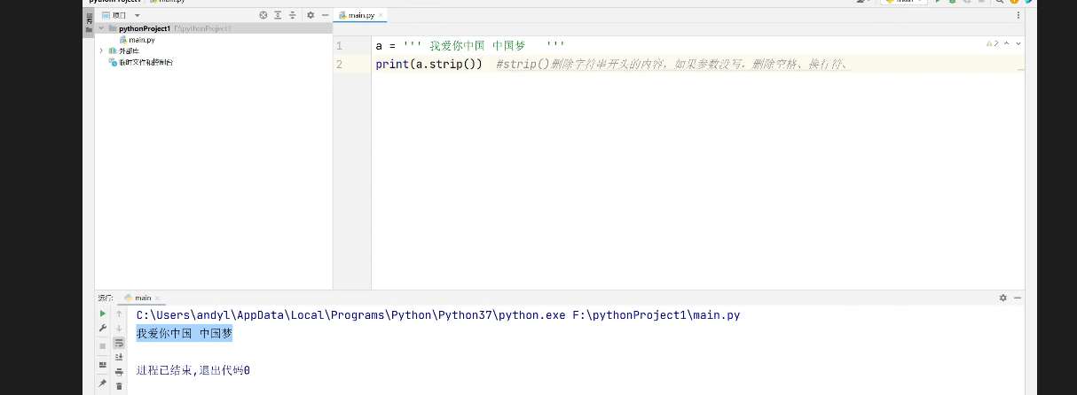
Task: Click the scroll-to-end icon in Run console
Action: pyautogui.click(x=119, y=357)
